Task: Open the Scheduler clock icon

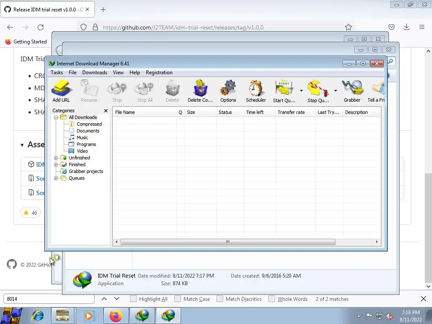Action: tap(256, 91)
